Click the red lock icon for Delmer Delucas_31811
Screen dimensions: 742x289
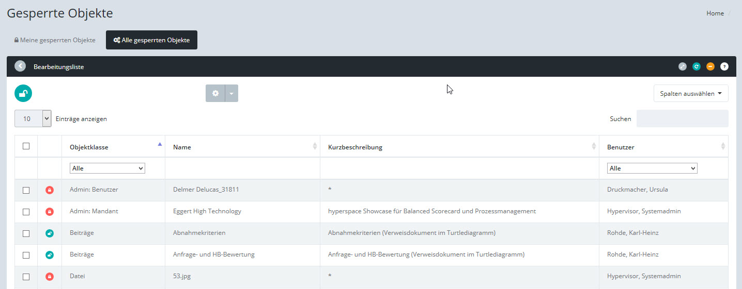point(50,190)
